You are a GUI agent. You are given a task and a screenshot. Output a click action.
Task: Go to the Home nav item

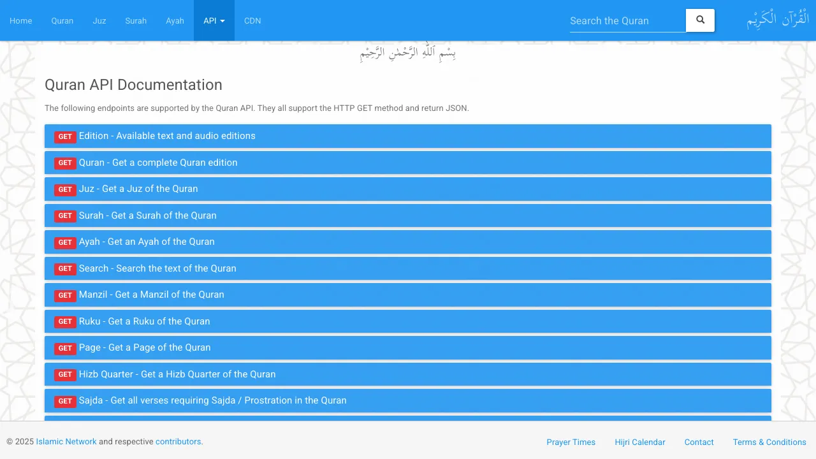click(x=21, y=20)
